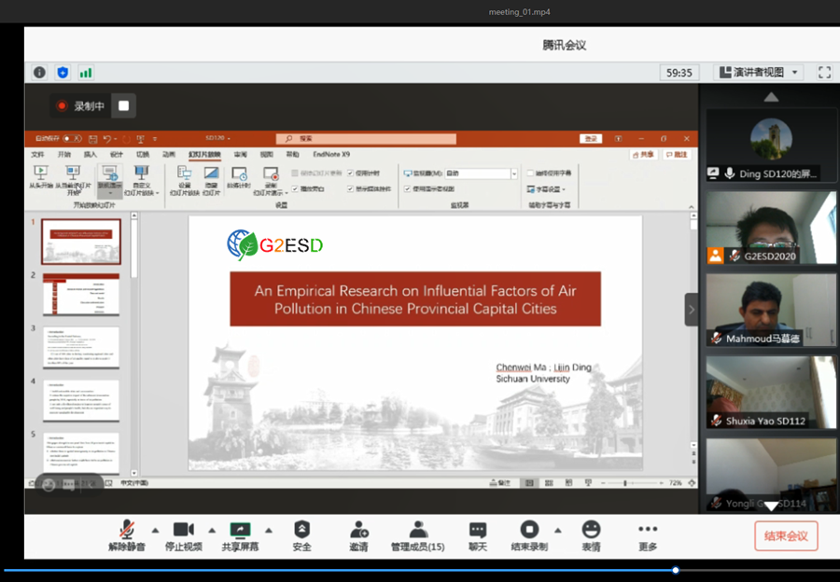Click the green network signal bars icon
Image resolution: width=840 pixels, height=582 pixels.
coord(86,72)
